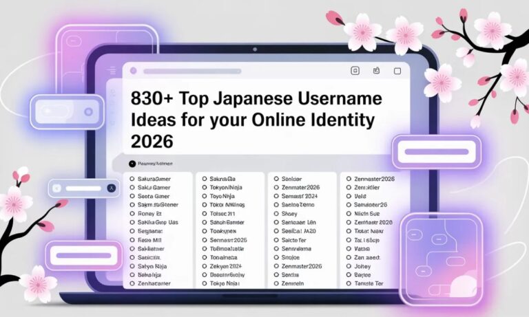Viewport: 529px width, 317px height.
Task: Select the radio button beside Toisec 211
Action: point(205,214)
